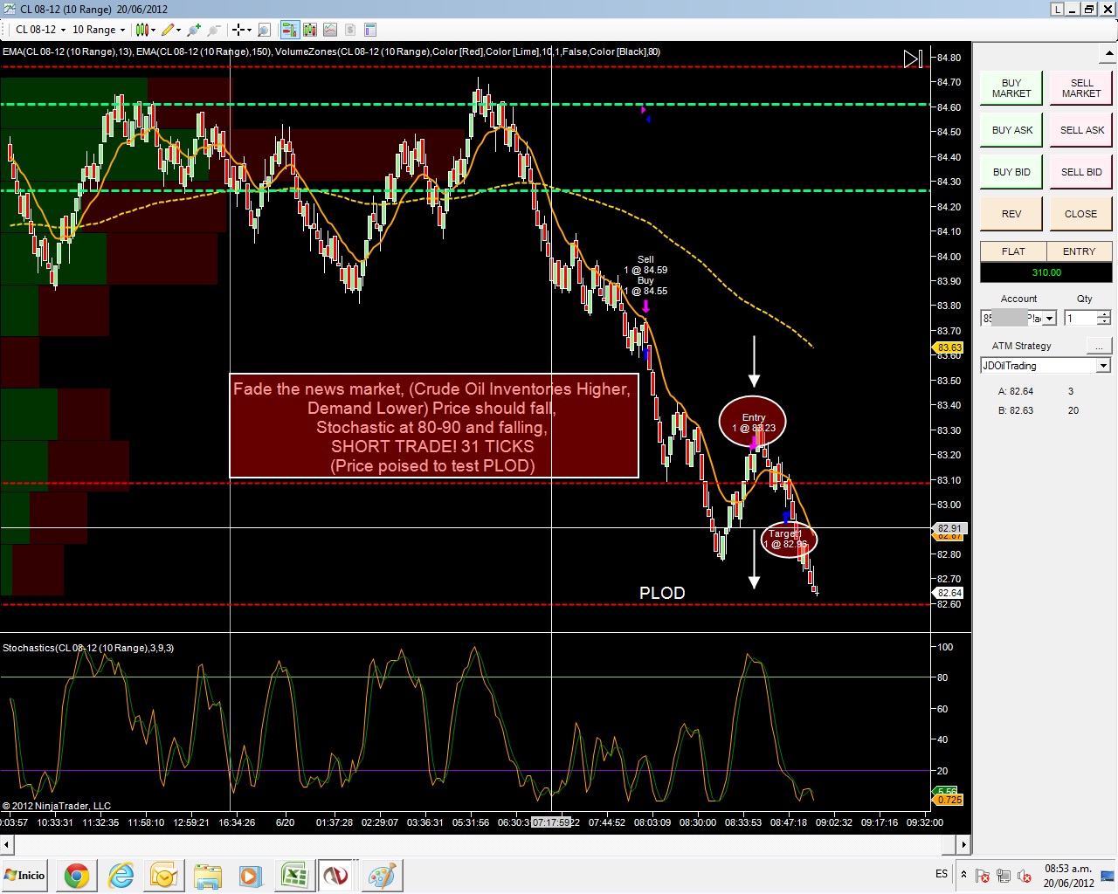This screenshot has height=894, width=1118.
Task: Click the FLAT position status cell
Action: click(x=1013, y=251)
